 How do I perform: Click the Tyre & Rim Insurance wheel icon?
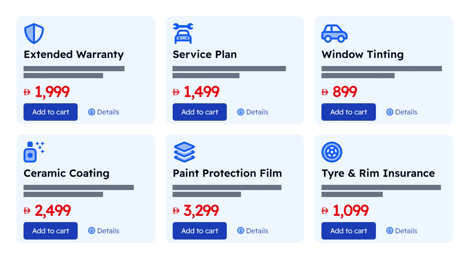point(332,152)
